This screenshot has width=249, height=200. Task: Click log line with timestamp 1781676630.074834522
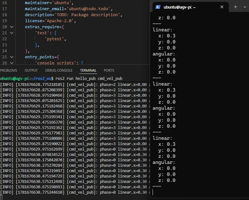coord(75,155)
